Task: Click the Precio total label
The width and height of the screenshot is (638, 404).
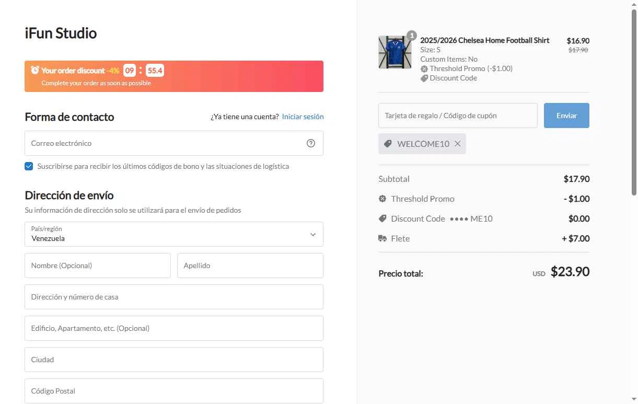Action: 401,273
